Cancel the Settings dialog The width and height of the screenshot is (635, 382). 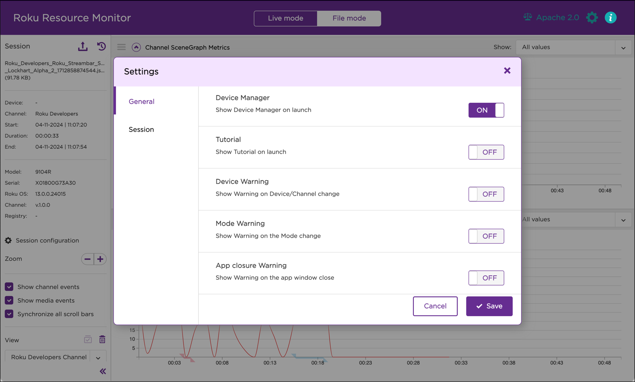(x=435, y=306)
